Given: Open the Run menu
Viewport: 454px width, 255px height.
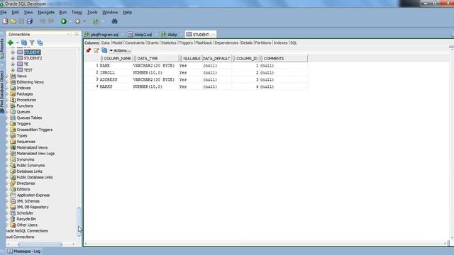Looking at the screenshot, I should click(x=63, y=13).
